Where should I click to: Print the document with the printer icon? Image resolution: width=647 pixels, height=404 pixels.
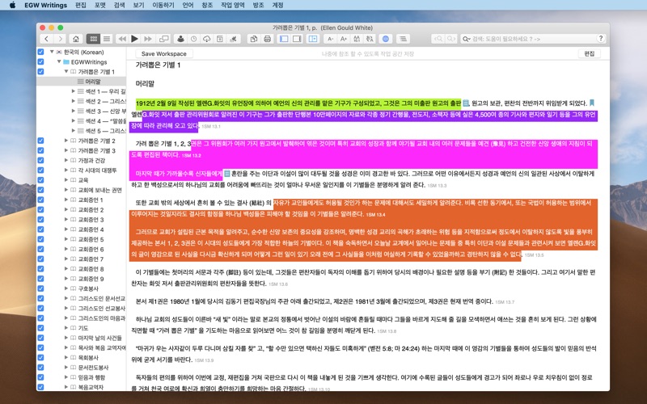(268, 39)
